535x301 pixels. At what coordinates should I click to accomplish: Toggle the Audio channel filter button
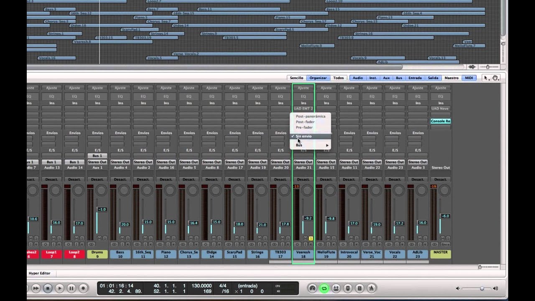pyautogui.click(x=358, y=78)
